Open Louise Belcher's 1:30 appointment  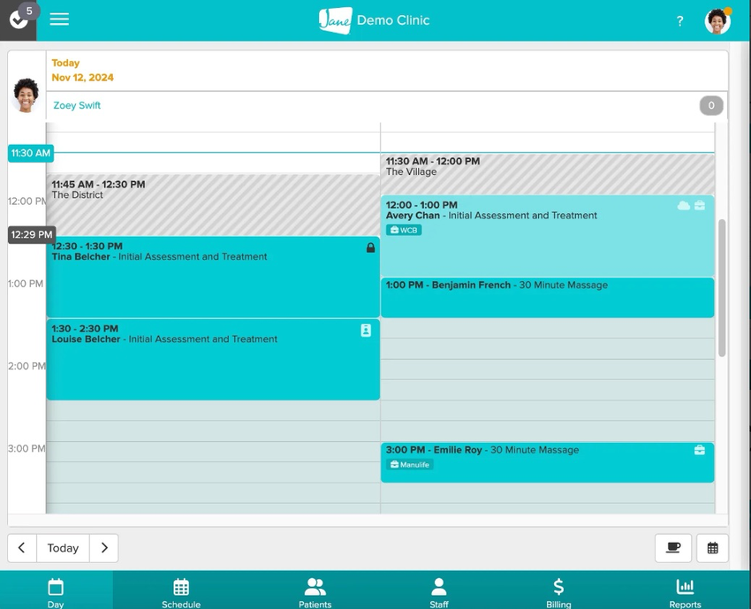pos(213,360)
